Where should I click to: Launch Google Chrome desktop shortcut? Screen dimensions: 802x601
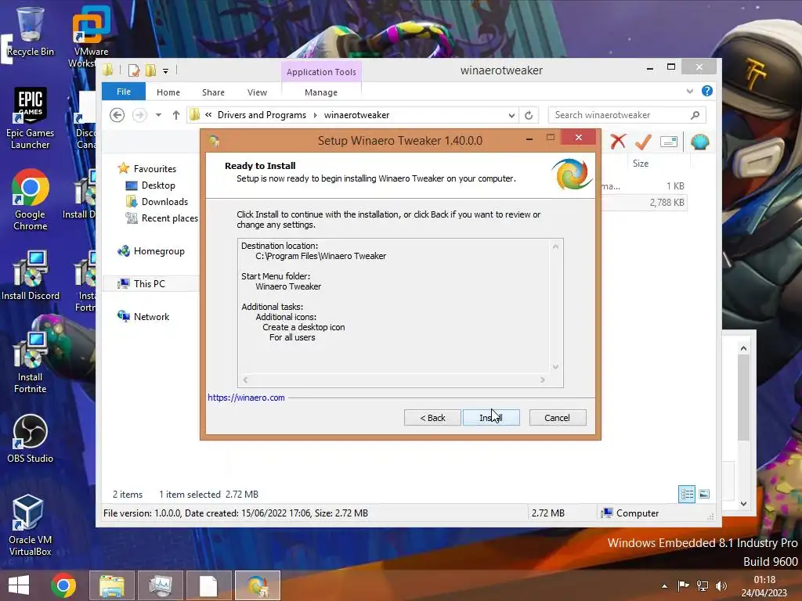(31, 200)
